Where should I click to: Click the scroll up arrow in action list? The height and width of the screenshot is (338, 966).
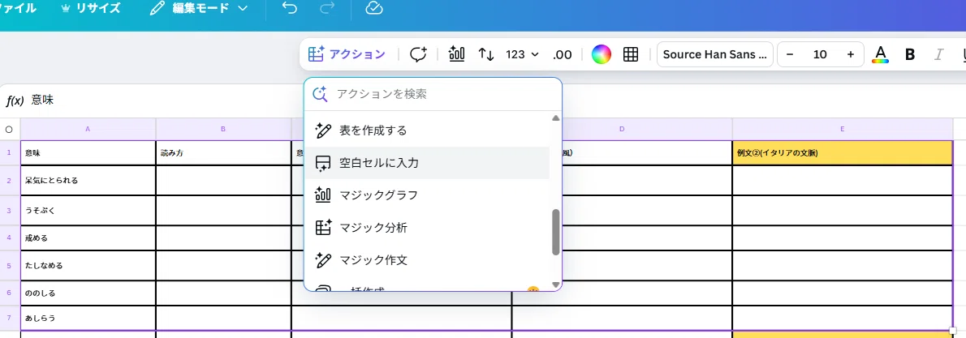(556, 118)
